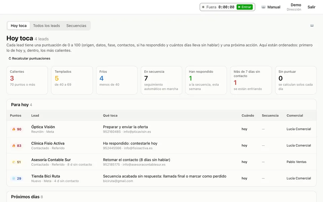Screen dimensions: 323x202
Task: Click the book icon next to Manual
Action: tap(263, 7)
